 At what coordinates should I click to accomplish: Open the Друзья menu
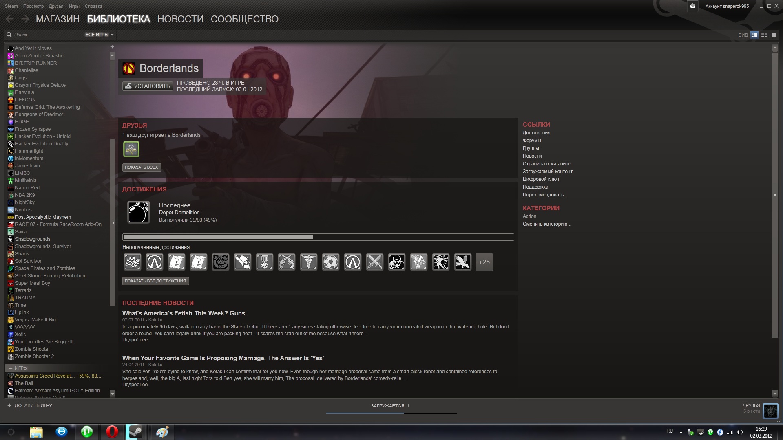[x=56, y=6]
